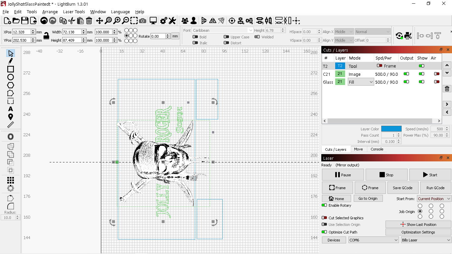Switch to the Console tab
Screen dimensions: 452x254
point(377,149)
